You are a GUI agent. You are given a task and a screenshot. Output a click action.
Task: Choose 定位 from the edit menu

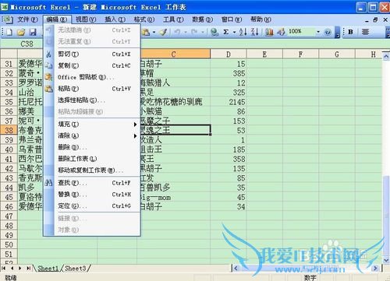(92, 205)
